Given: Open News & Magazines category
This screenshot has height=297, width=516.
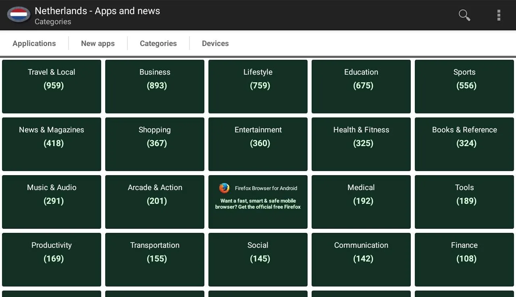Looking at the screenshot, I should coord(52,144).
